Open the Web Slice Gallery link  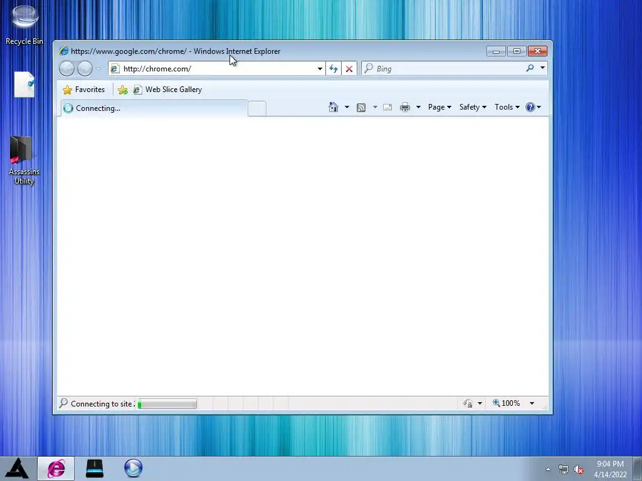[167, 90]
